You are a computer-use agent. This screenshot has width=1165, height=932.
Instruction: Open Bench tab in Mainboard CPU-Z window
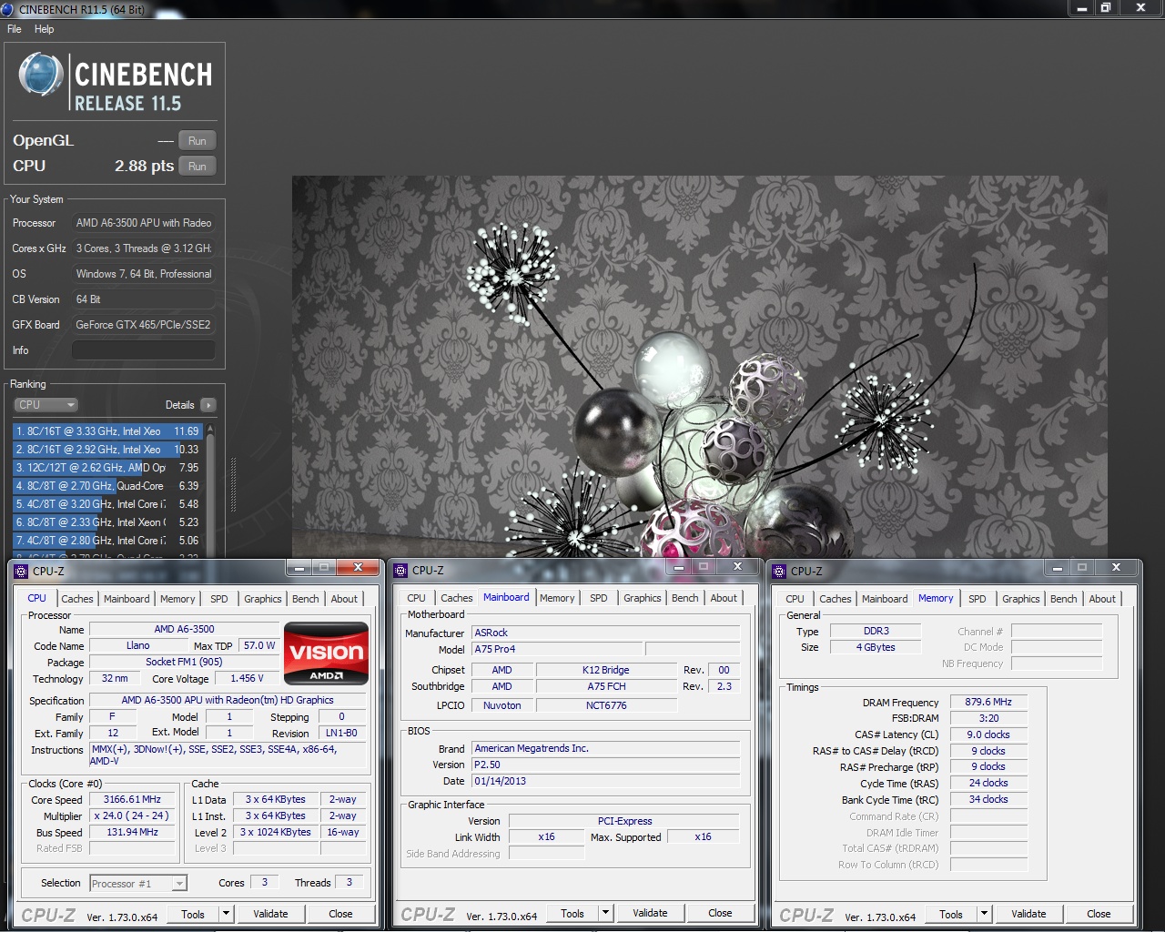pyautogui.click(x=685, y=598)
